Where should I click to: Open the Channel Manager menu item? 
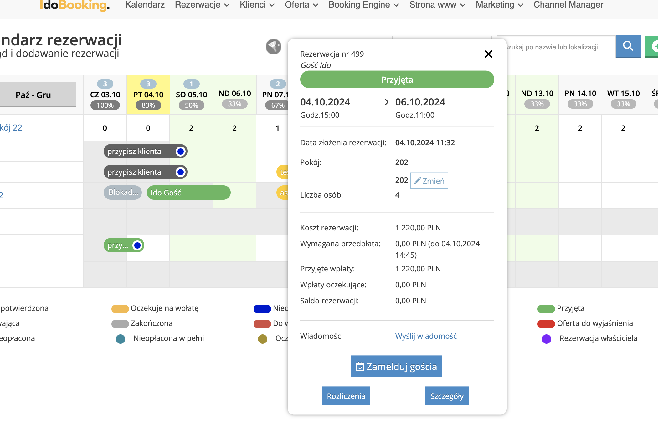(568, 5)
